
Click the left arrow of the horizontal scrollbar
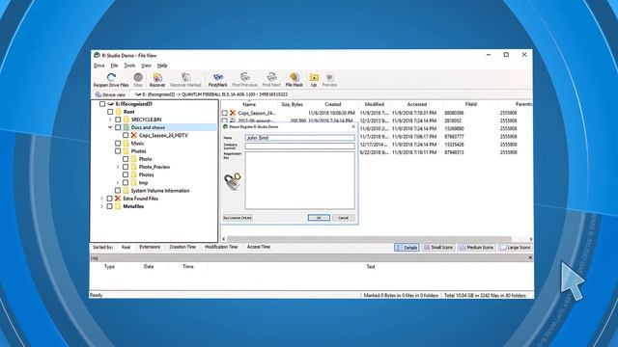[x=224, y=239]
